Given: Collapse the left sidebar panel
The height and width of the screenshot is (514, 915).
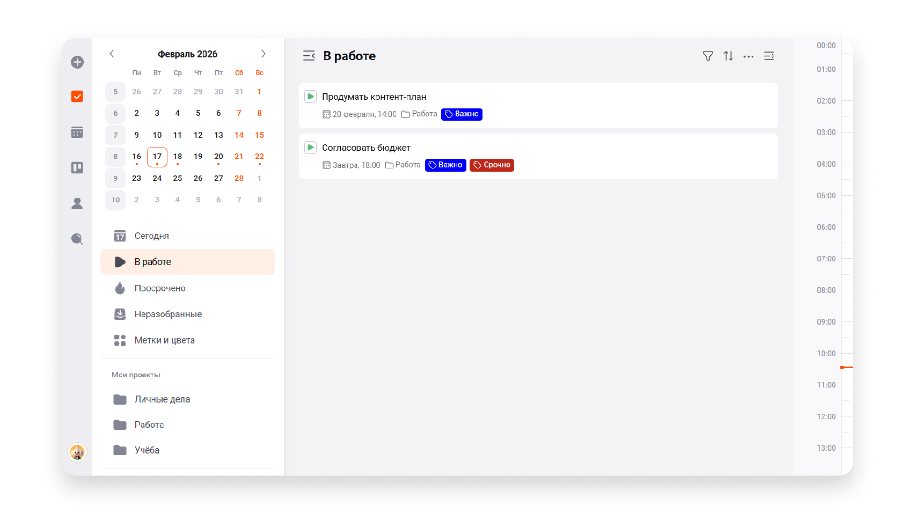Looking at the screenshot, I should [x=309, y=56].
